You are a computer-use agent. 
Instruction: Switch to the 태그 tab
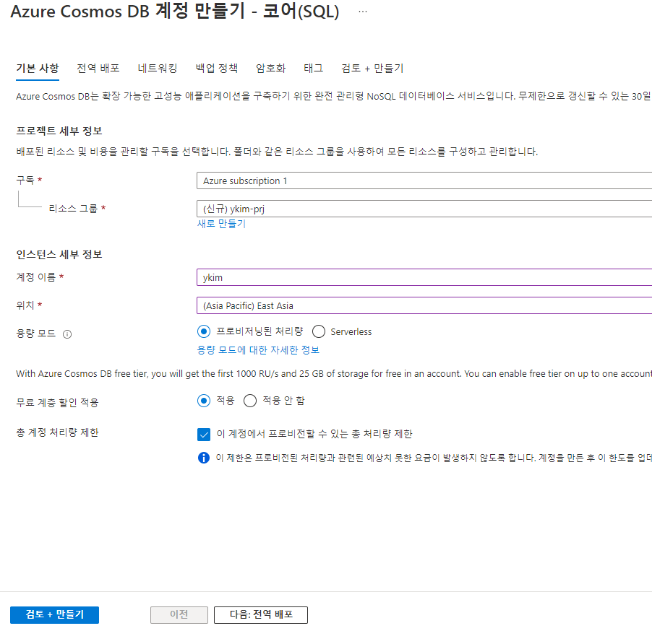(314, 68)
